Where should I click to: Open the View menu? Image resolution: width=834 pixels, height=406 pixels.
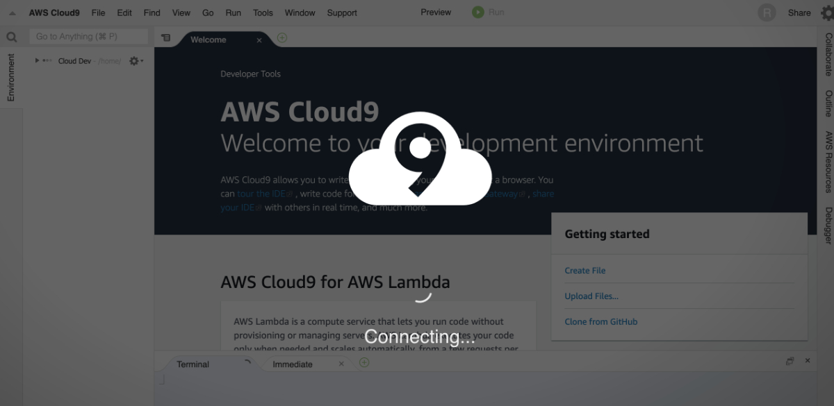(181, 12)
